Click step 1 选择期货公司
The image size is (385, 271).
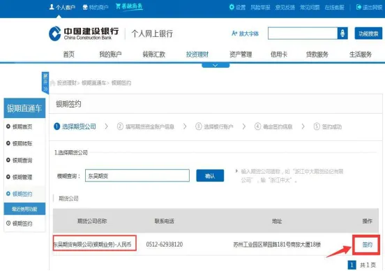point(75,126)
